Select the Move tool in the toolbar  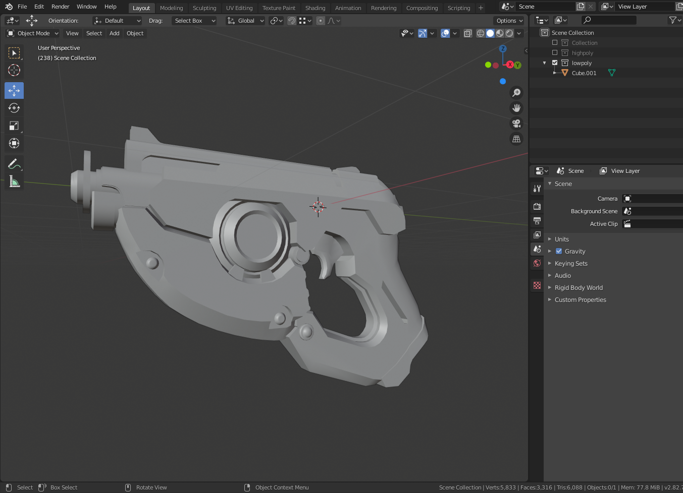click(14, 90)
